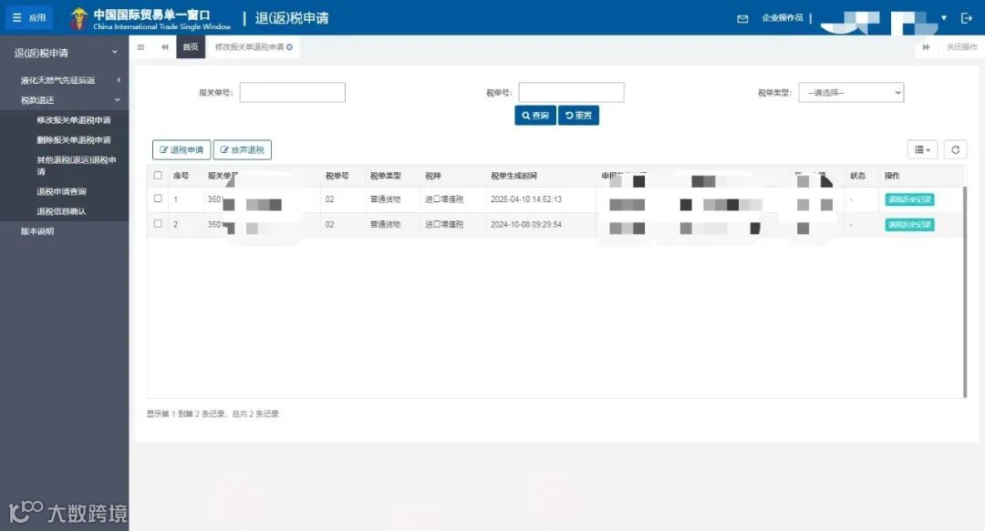Toggle the select-all header checkbox
985x531 pixels.
158,175
